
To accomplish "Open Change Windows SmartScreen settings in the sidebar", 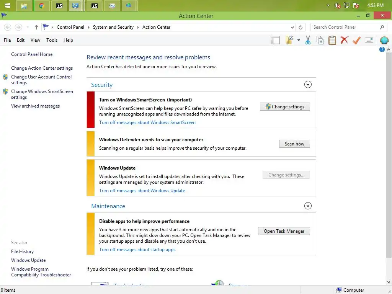I will click(x=42, y=94).
